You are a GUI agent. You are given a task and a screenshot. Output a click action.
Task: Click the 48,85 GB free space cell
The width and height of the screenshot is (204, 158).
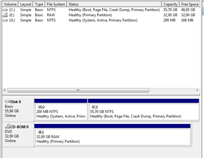click(188, 10)
